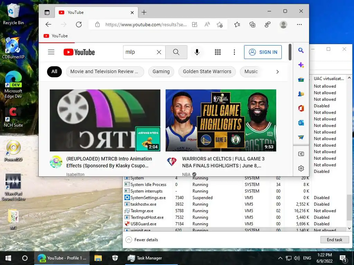Viewport: 354px width, 265px height.
Task: Open File Explorer from taskbar
Action: click(98, 258)
